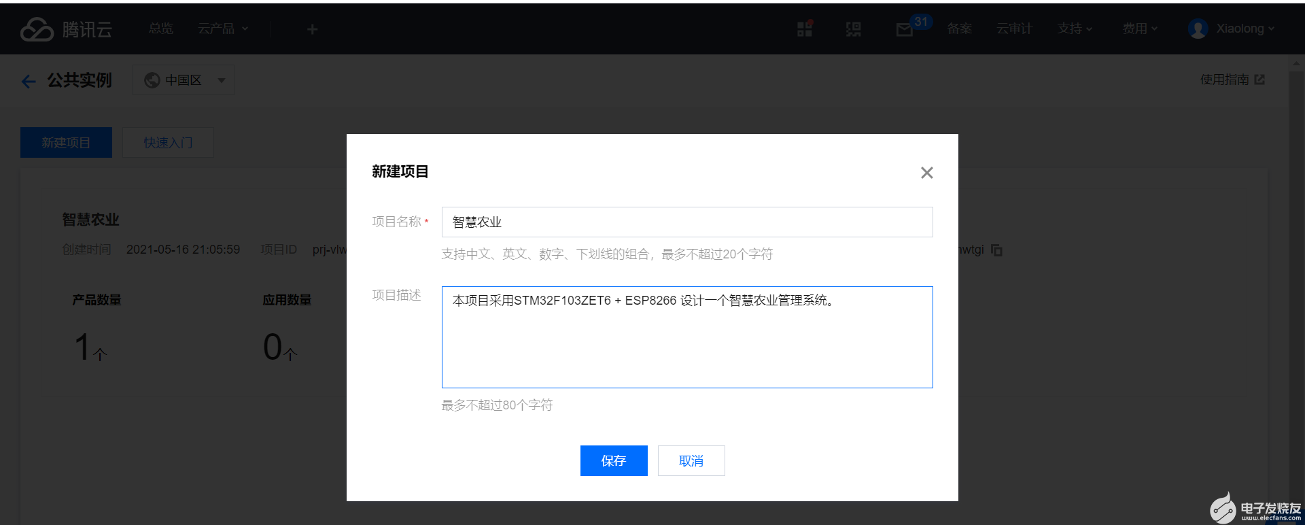
Task: Click the 项目名称 input field
Action: tap(687, 222)
